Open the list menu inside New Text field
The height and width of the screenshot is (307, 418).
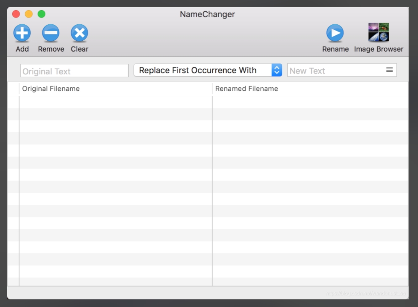[389, 70]
